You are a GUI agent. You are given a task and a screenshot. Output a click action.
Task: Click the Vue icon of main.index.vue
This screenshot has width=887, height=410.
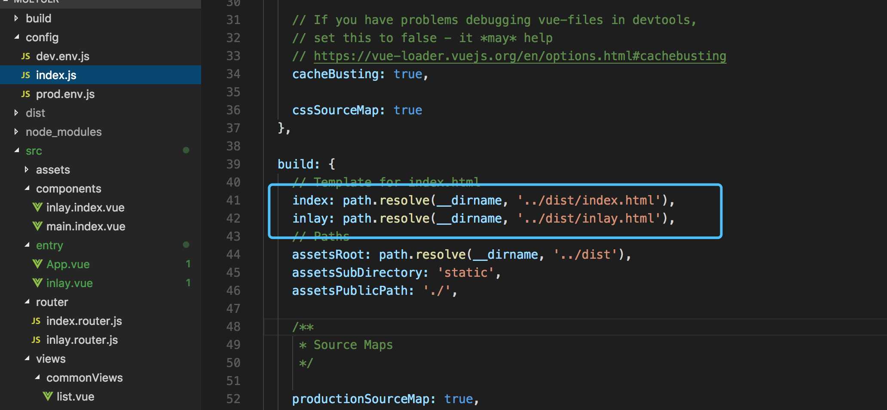click(x=37, y=226)
